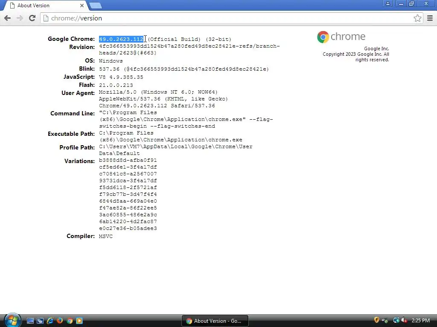
Task: Click the muted volume tray icon
Action: [x=404, y=321]
